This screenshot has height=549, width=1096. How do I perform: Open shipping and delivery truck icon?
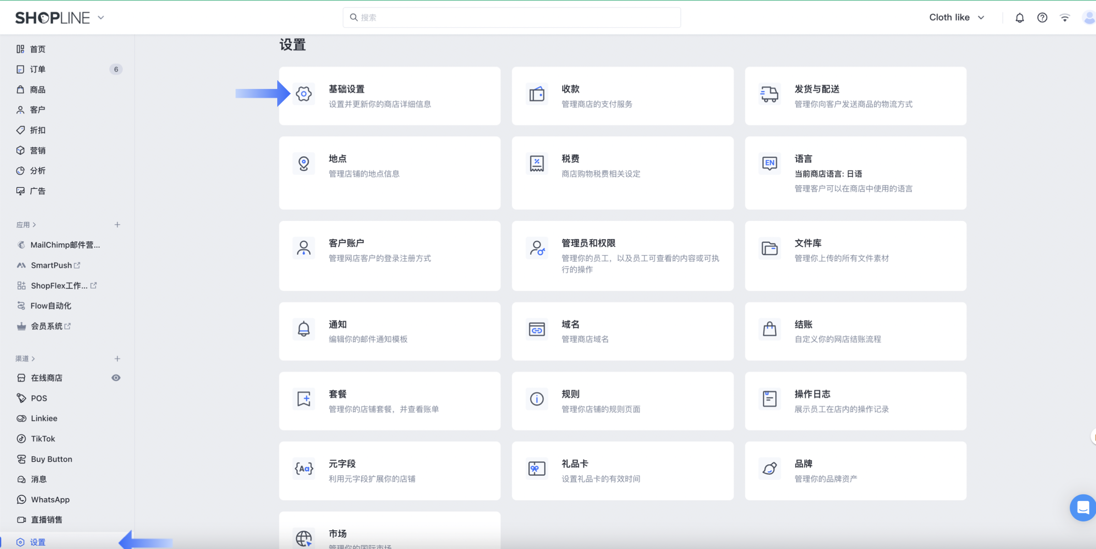pos(769,94)
